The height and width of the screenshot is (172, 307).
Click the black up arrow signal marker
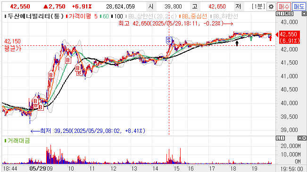pyautogui.click(x=237, y=43)
